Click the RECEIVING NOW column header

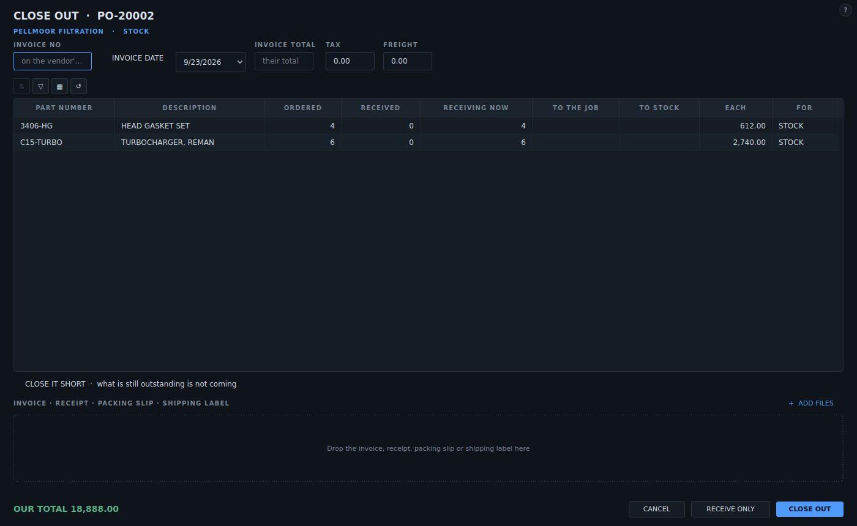tap(476, 108)
